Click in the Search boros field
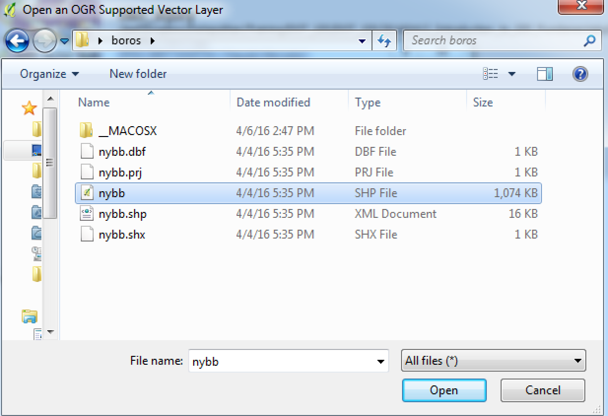Screen dimensions: 608x416 [x=493, y=41]
